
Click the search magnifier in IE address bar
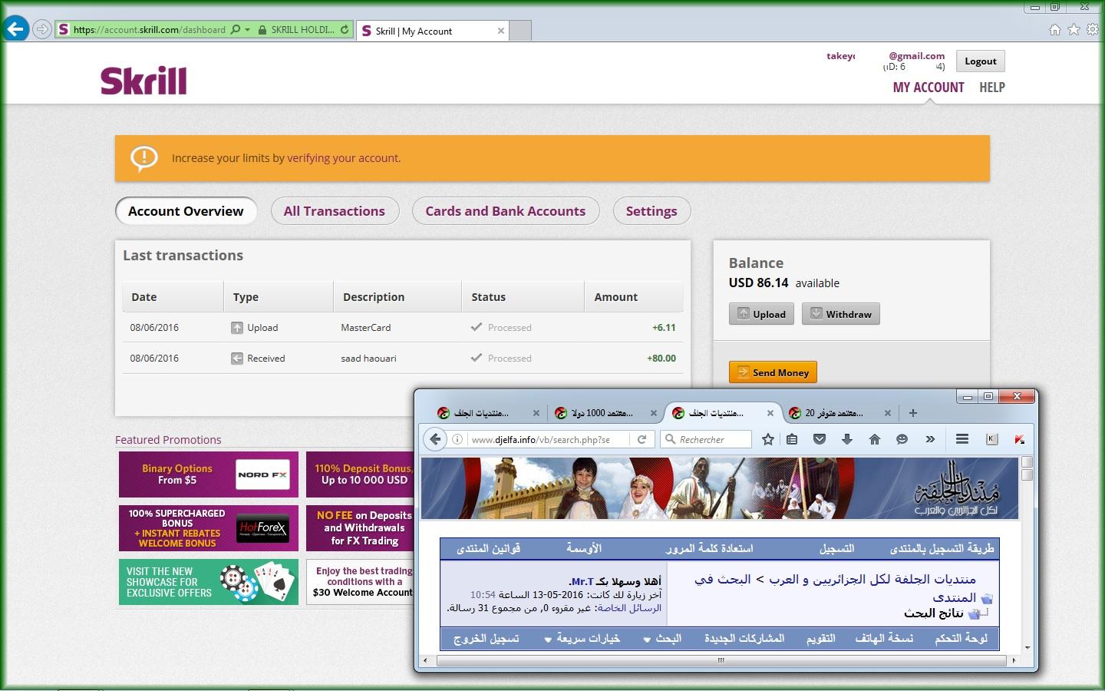click(x=235, y=30)
